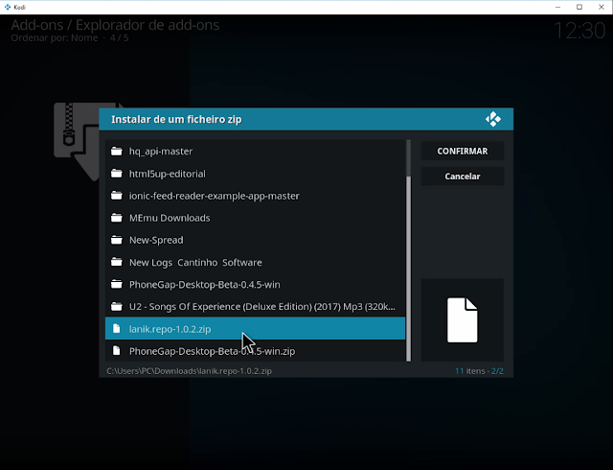Close the Kodi window
The height and width of the screenshot is (470, 613).
click(x=602, y=7)
